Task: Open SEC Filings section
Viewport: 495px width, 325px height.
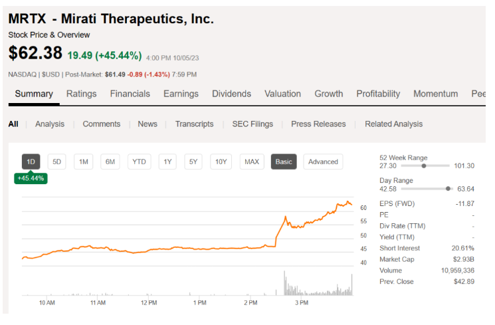Action: [252, 124]
